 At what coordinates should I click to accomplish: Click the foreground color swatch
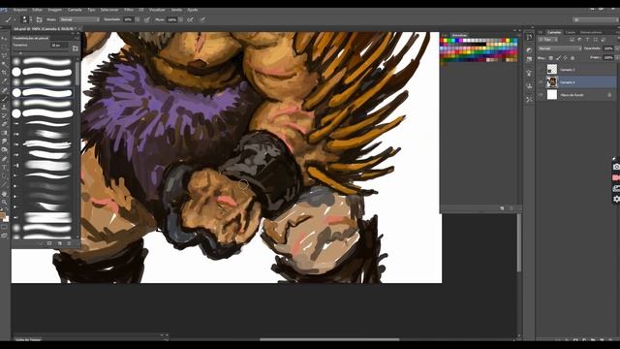point(3,215)
